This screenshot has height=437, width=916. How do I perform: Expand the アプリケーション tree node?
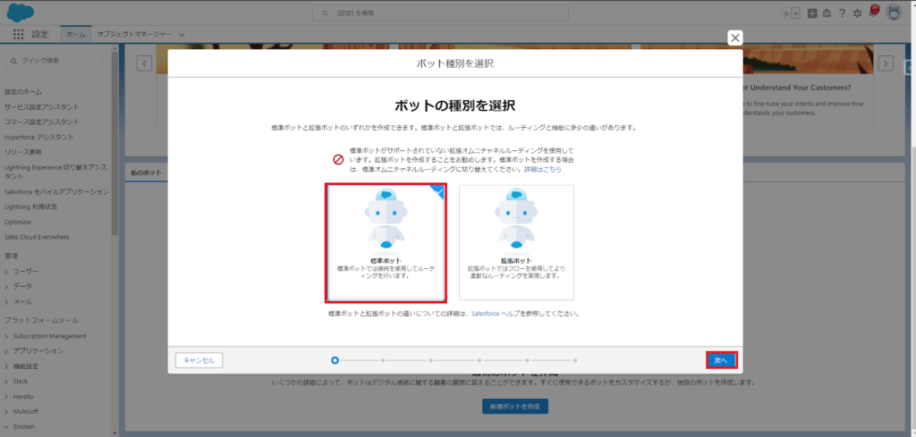(6, 351)
